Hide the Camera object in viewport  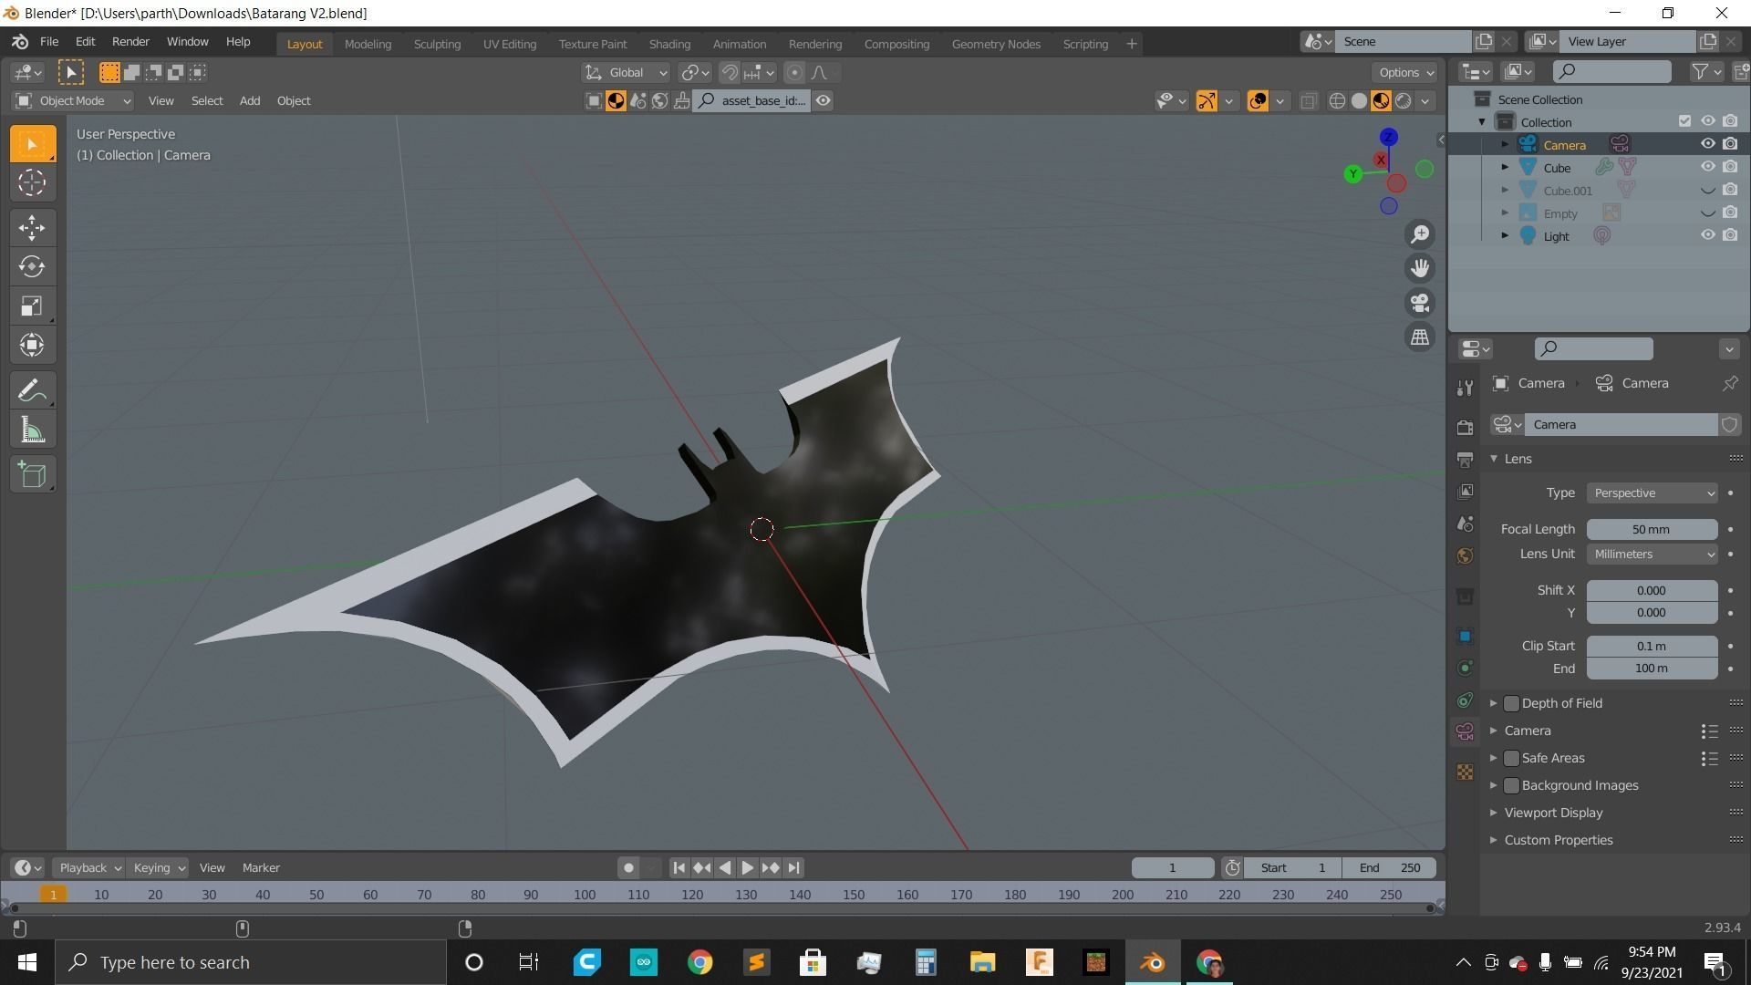(x=1708, y=144)
